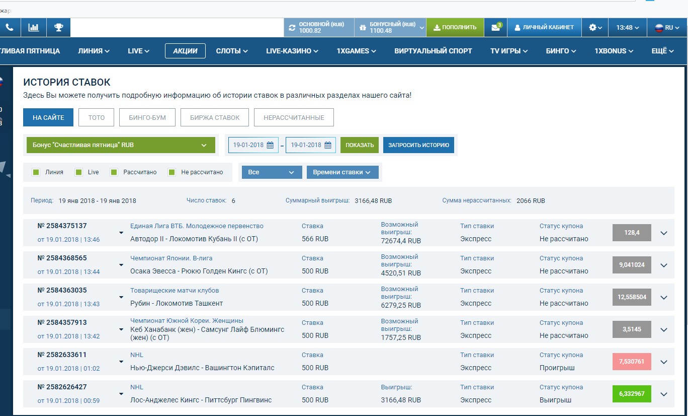688x416 pixels.
Task: Expand bet № 2584375137 details chevron
Action: [664, 233]
